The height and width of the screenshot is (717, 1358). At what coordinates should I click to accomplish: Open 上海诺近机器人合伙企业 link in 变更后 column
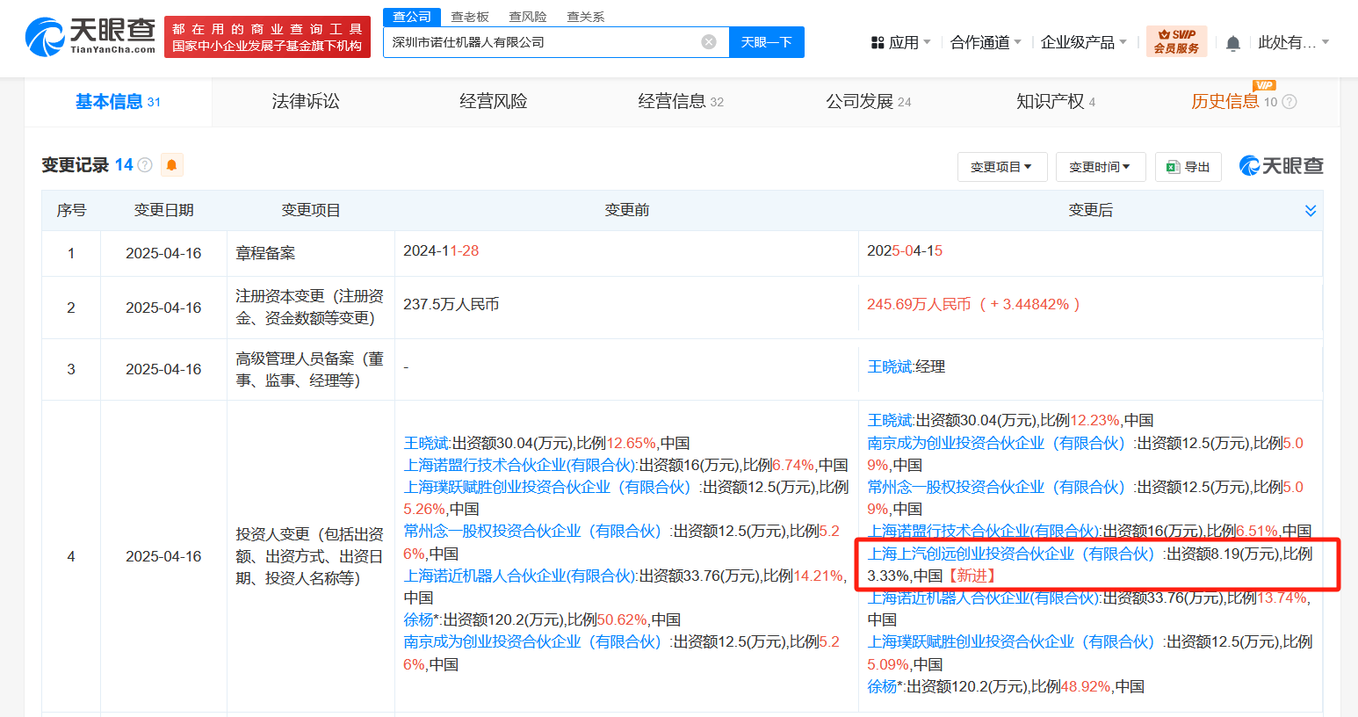(x=984, y=598)
